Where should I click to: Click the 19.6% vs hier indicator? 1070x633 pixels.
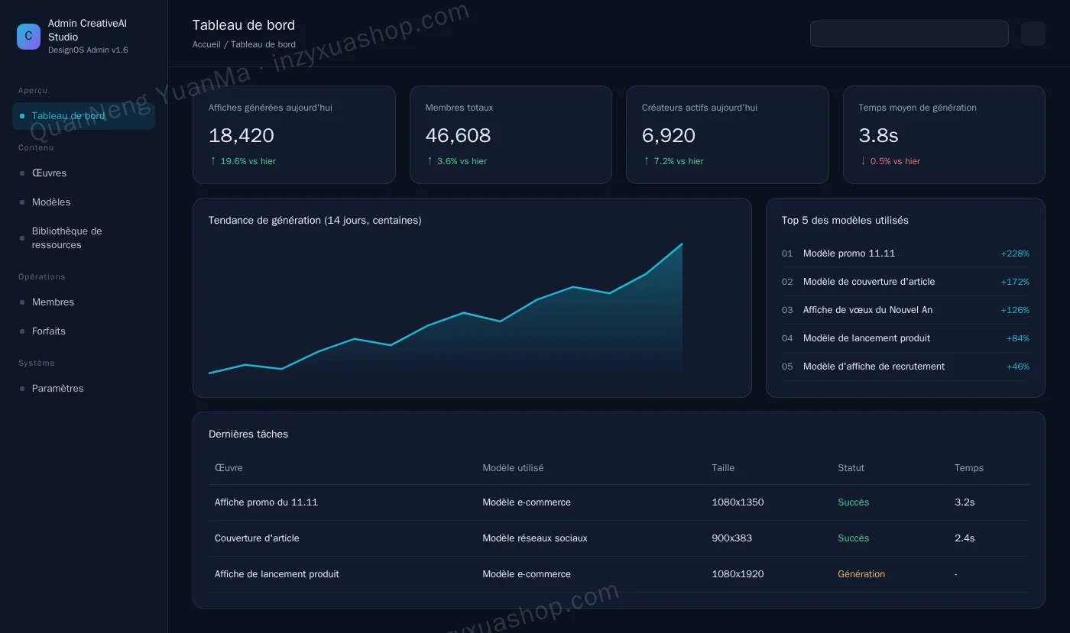(242, 161)
